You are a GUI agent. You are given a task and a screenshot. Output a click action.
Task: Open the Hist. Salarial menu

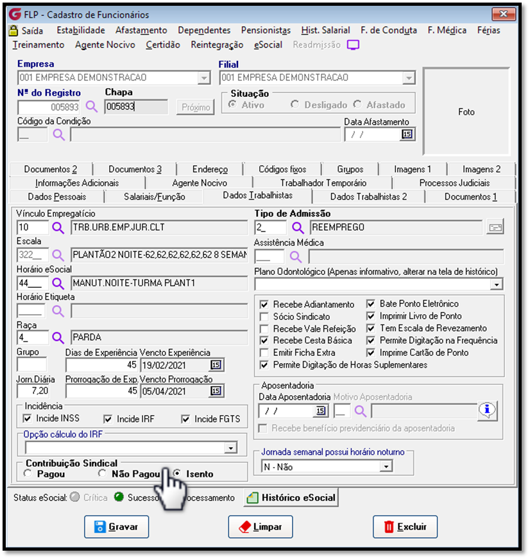[x=326, y=30]
